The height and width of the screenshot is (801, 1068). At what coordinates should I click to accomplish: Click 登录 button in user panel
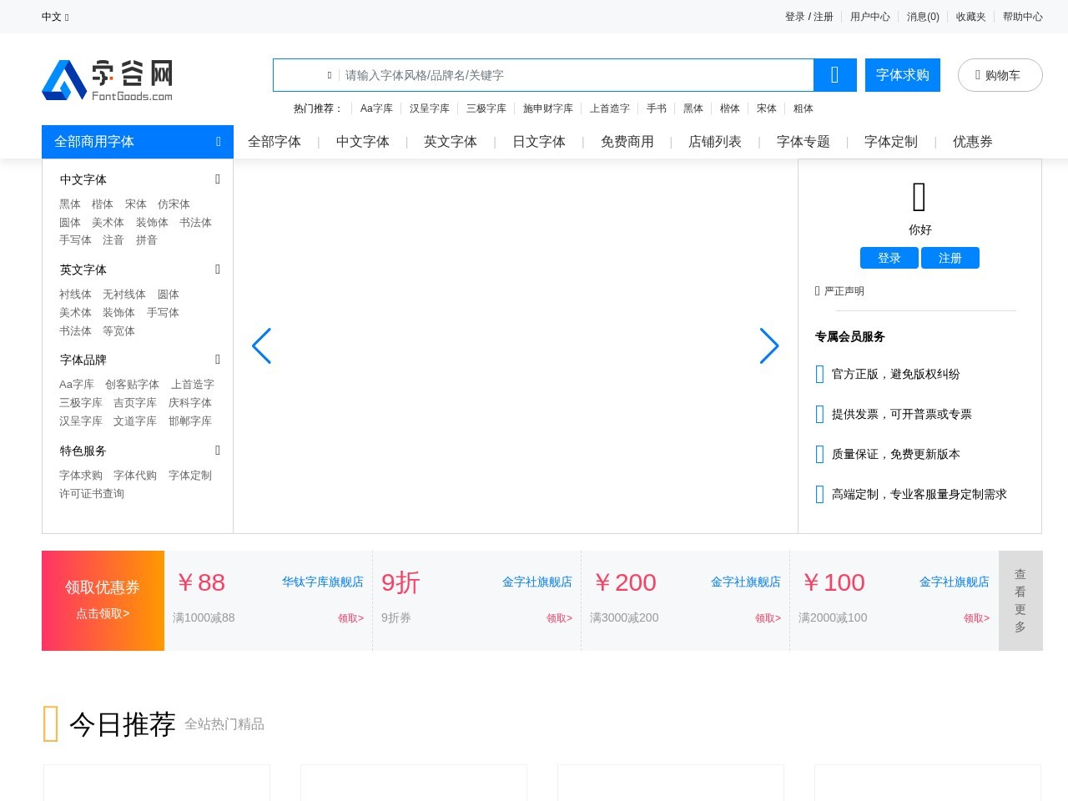(889, 258)
